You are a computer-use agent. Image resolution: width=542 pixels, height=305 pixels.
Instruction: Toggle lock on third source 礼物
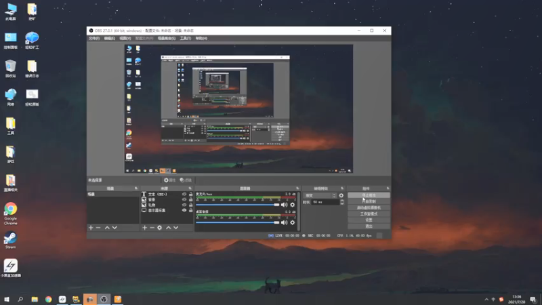point(191,205)
